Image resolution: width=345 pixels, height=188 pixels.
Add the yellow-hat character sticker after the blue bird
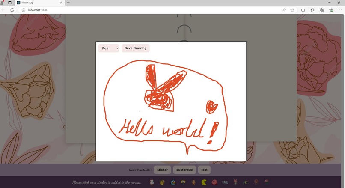pyautogui.click(x=183, y=182)
